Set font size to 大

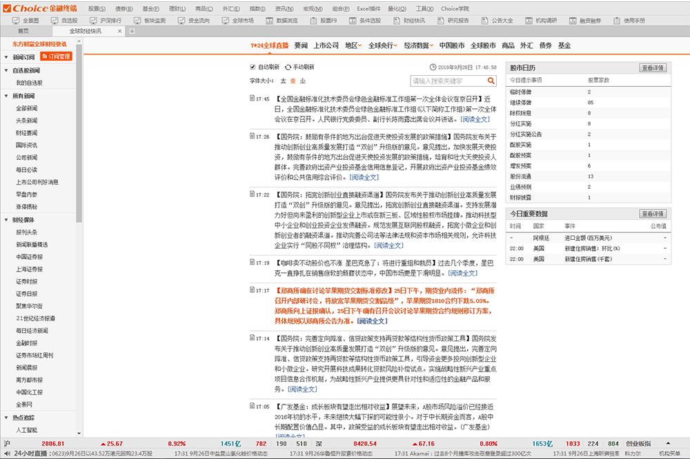pos(283,81)
